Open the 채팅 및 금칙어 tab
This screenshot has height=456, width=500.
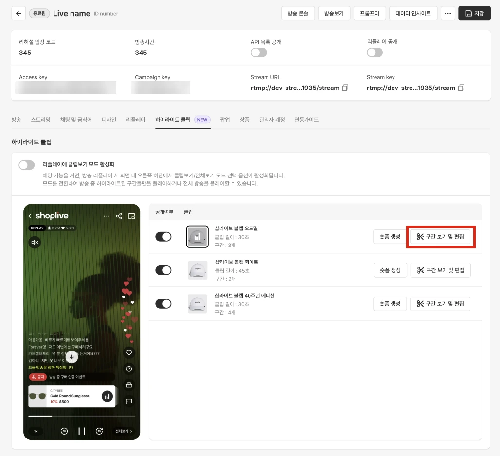[x=76, y=120]
